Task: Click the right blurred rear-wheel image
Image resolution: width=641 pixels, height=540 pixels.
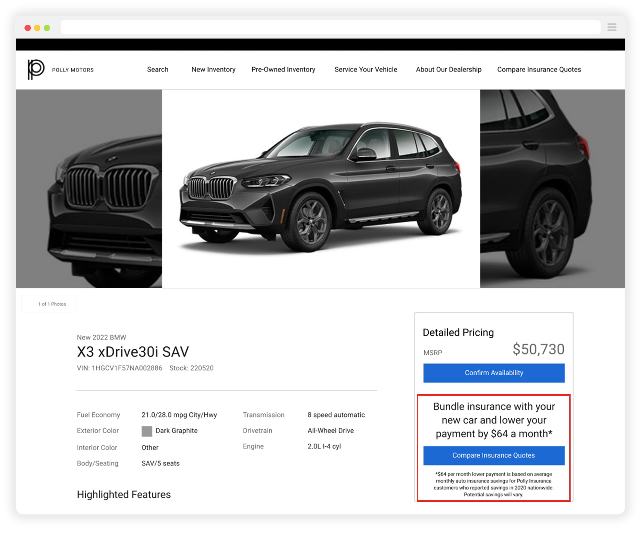Action: tap(552, 189)
